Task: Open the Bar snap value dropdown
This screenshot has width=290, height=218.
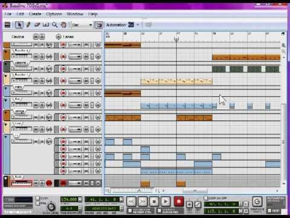Action: click(x=82, y=25)
